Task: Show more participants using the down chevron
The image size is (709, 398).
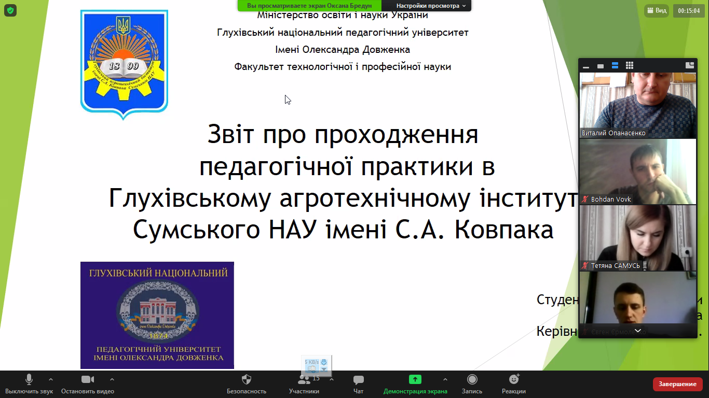Action: (x=638, y=331)
